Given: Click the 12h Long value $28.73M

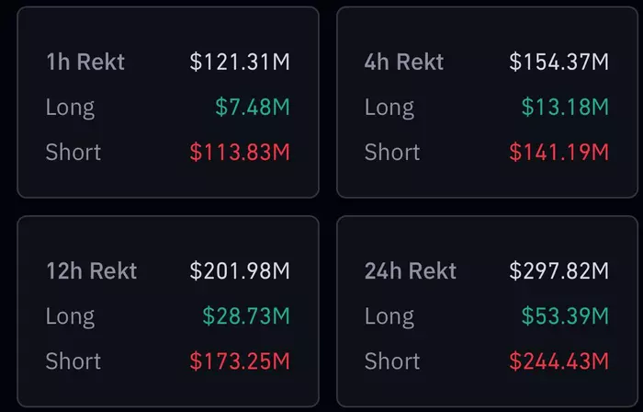Looking at the screenshot, I should pyautogui.click(x=246, y=316).
